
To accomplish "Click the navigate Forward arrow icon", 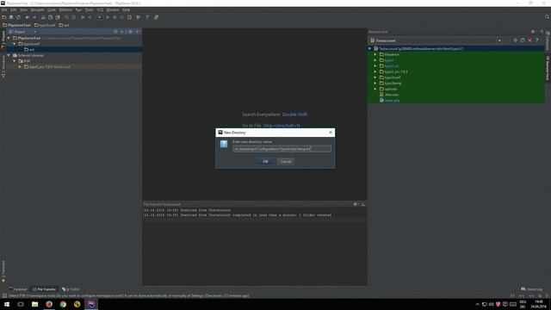I will (x=90, y=17).
